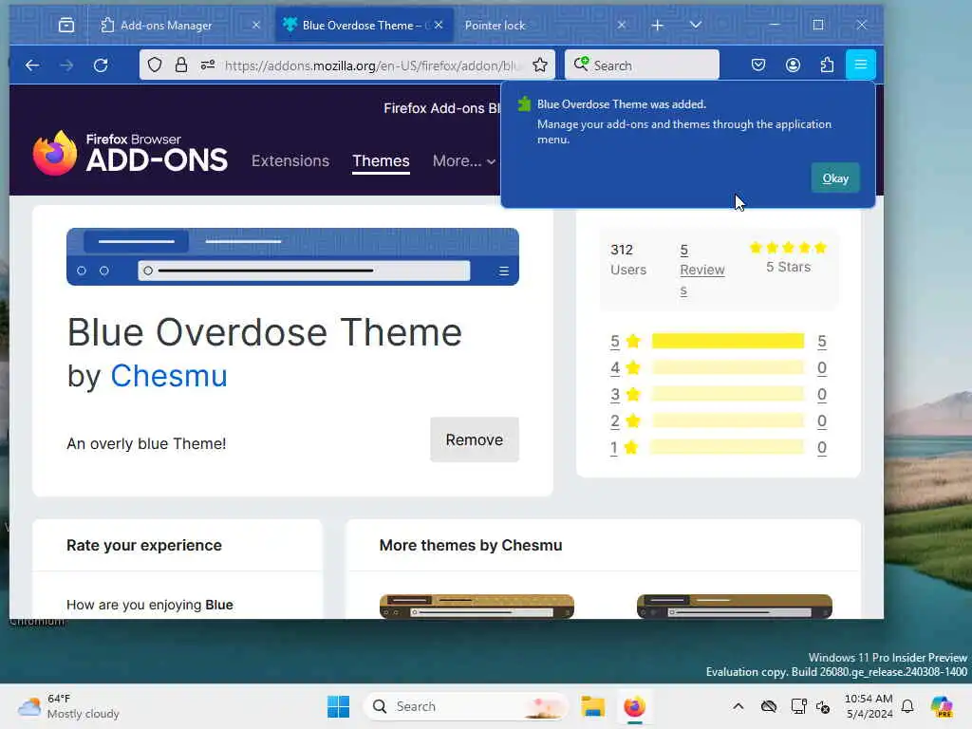The width and height of the screenshot is (972, 729).
Task: Close the Add-ons Manager tab
Action: (256, 25)
